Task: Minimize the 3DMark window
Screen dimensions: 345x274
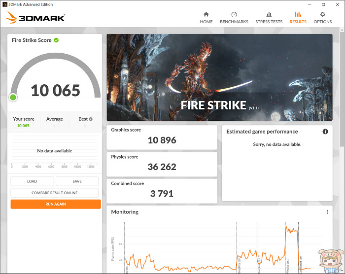Action: click(x=310, y=4)
